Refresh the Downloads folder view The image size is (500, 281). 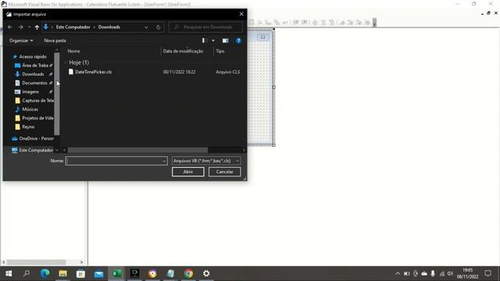(159, 27)
